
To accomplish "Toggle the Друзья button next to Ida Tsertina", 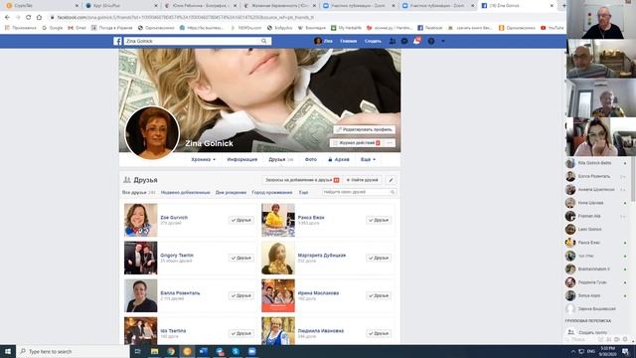I will 241,333.
